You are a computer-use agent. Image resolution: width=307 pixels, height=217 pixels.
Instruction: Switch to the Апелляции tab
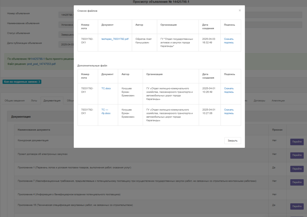tap(278, 101)
